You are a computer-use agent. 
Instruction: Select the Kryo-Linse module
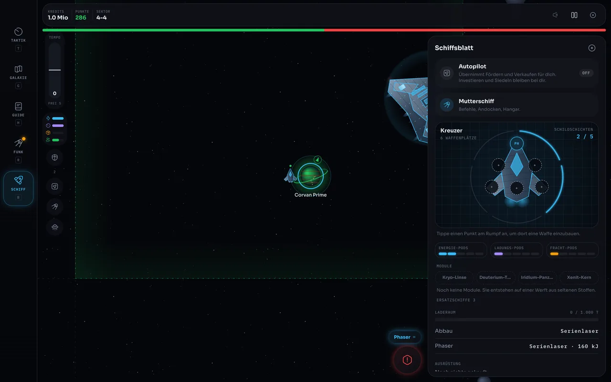point(454,277)
